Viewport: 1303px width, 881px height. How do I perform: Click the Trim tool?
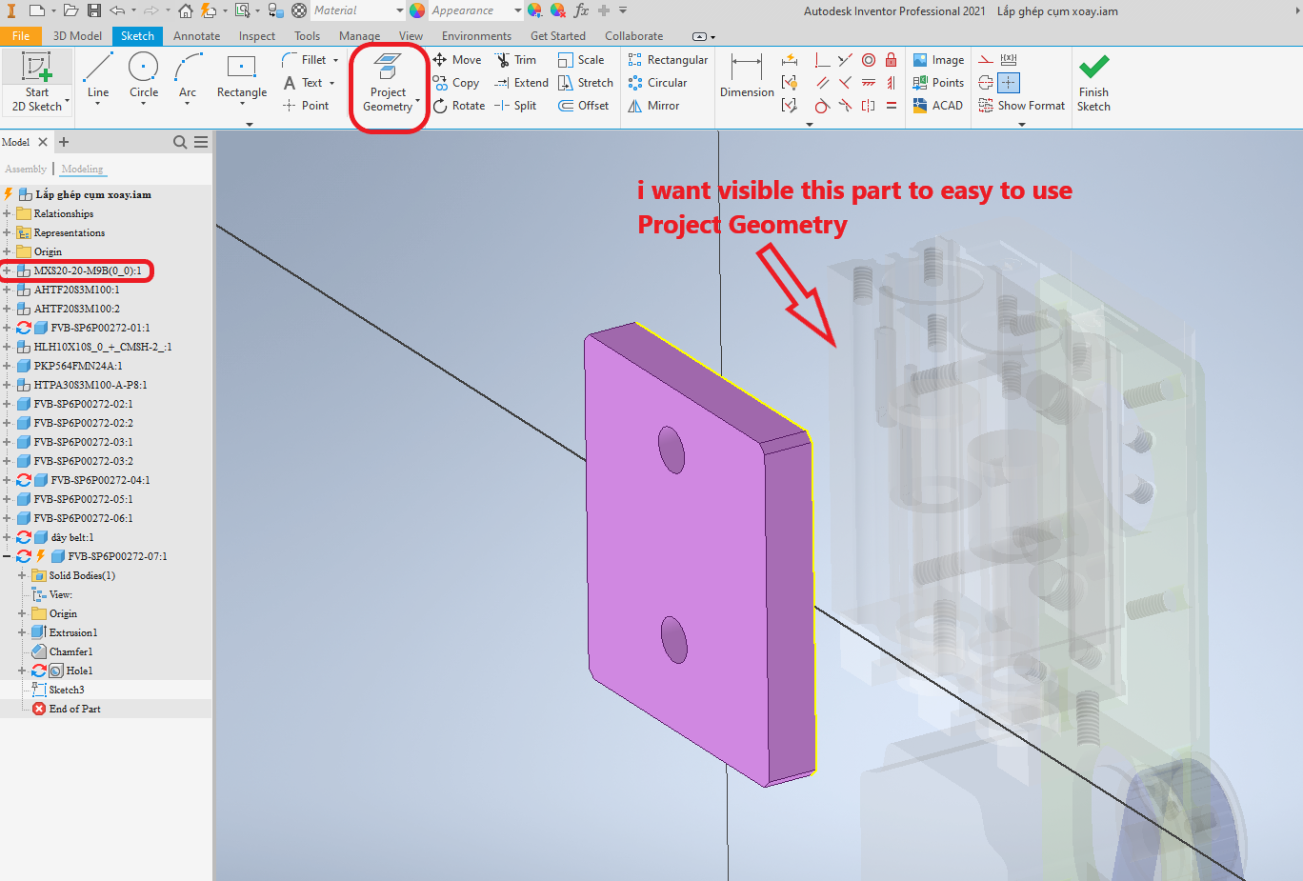(515, 60)
